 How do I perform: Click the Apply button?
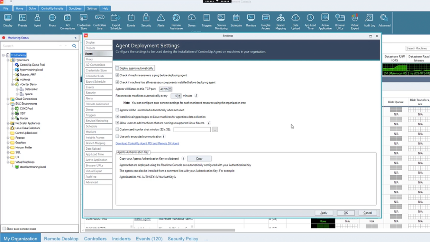coord(324,213)
